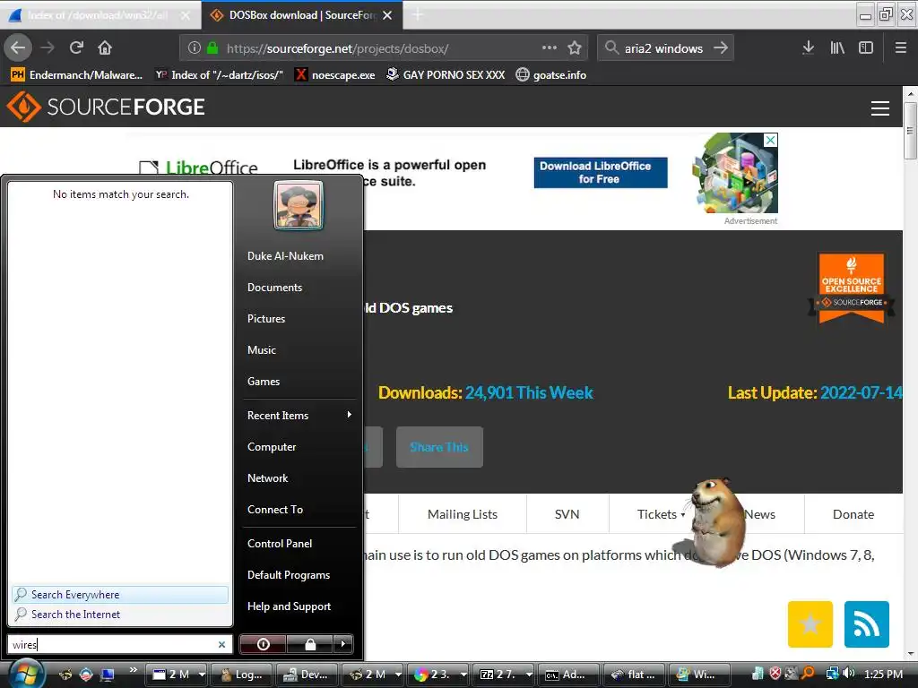The height and width of the screenshot is (688, 918).
Task: Open a new browser tab
Action: click(418, 14)
